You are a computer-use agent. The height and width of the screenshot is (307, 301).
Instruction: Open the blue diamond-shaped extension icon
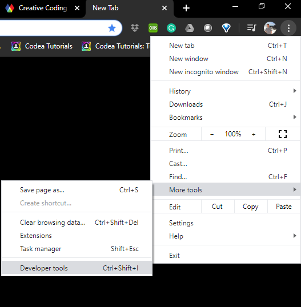[x=226, y=28]
